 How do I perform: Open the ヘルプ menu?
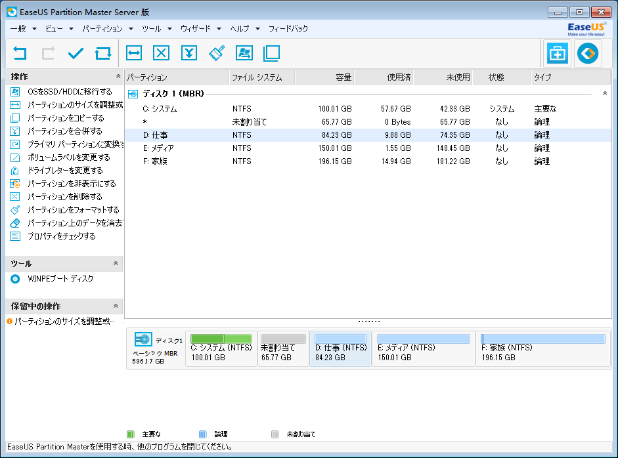coord(240,29)
